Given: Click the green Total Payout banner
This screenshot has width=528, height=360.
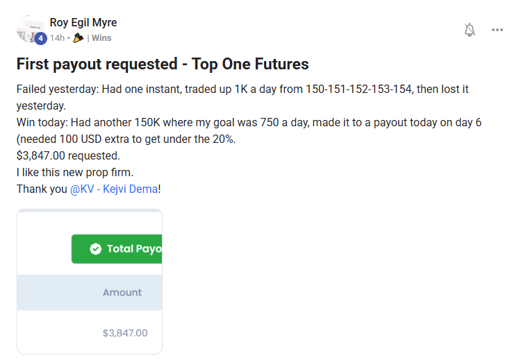Looking at the screenshot, I should pyautogui.click(x=117, y=249).
